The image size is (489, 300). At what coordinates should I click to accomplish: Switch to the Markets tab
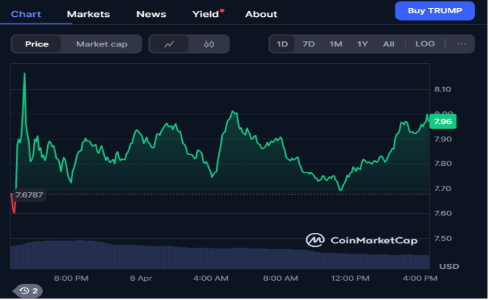[88, 14]
